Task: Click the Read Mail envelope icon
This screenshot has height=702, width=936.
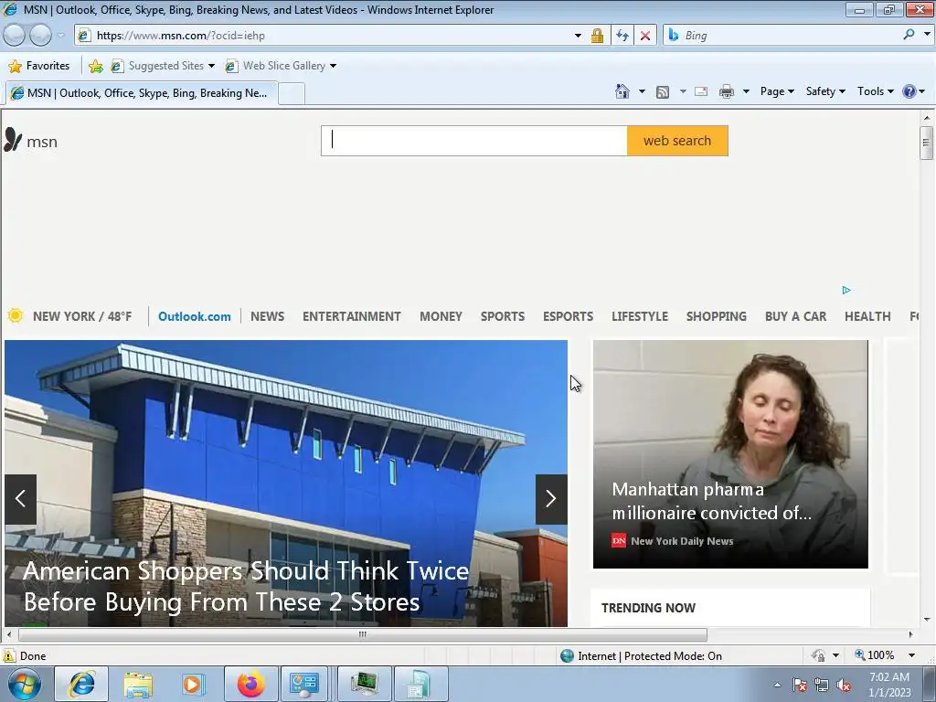Action: pos(701,91)
